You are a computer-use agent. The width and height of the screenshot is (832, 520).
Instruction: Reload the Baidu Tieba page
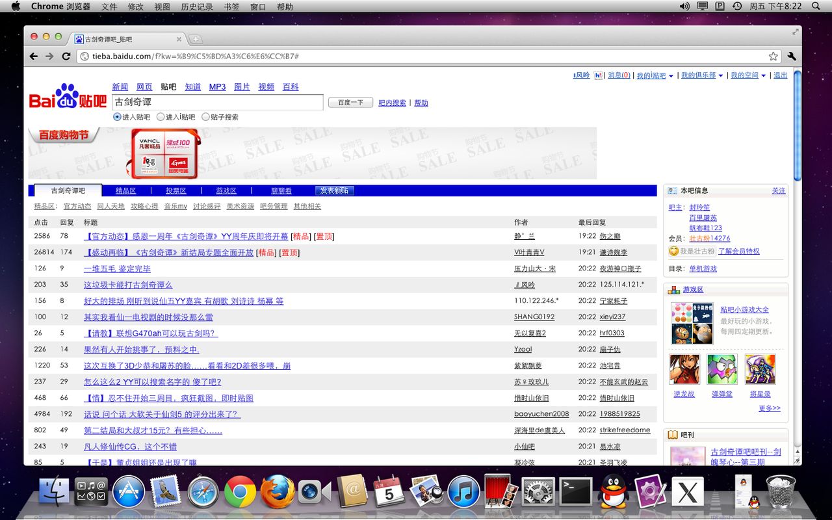tap(66, 57)
